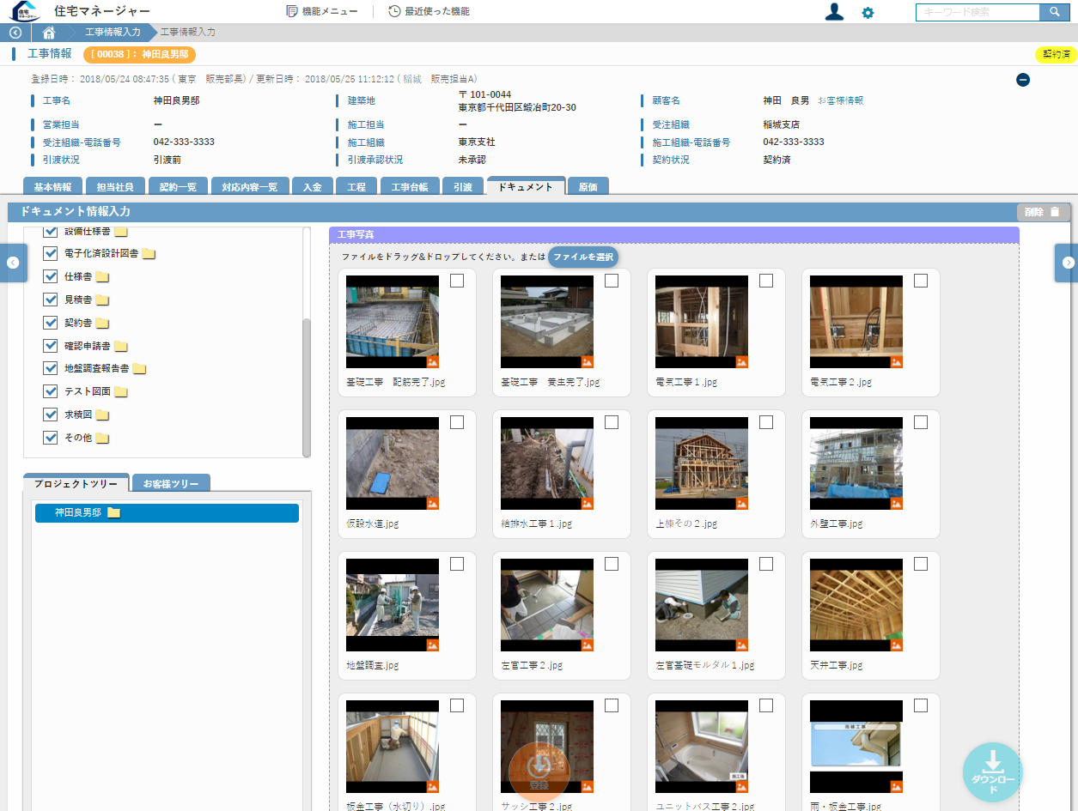Screen dimensions: 1078x811
Task: Open the お客様ツリー tab
Action: point(171,483)
